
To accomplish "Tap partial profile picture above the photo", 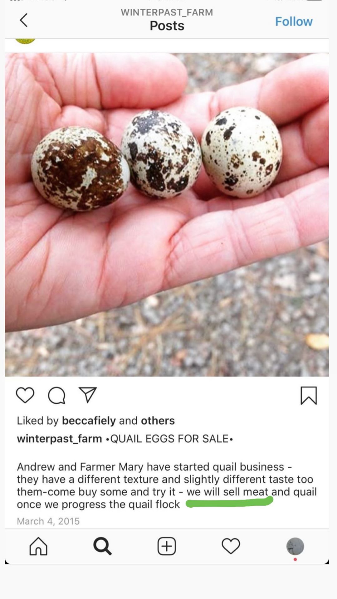I will click(x=25, y=41).
